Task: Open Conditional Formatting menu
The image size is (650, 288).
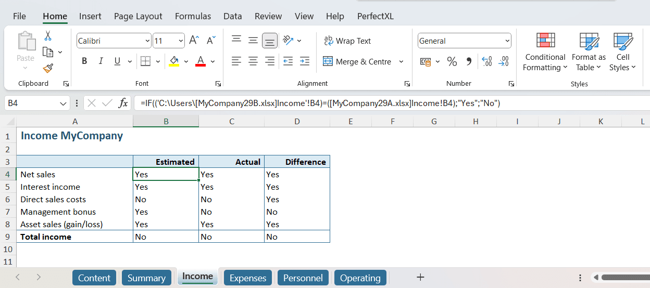Action: coord(545,52)
